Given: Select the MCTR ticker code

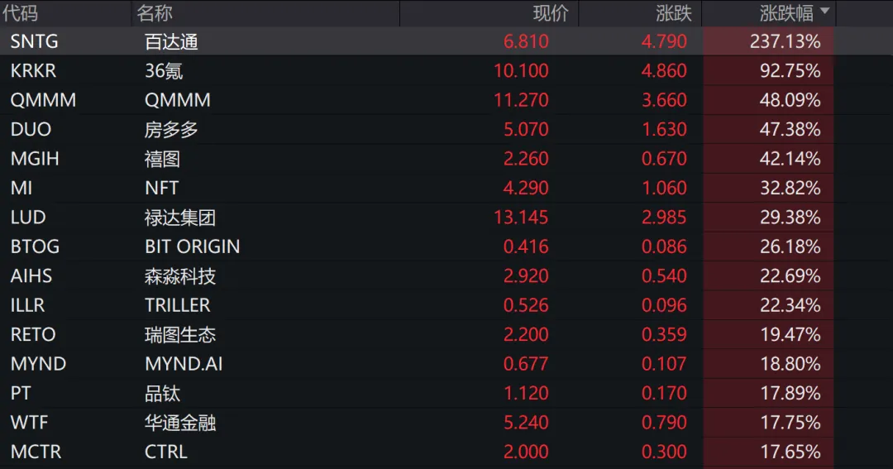Looking at the screenshot, I should coord(36,452).
